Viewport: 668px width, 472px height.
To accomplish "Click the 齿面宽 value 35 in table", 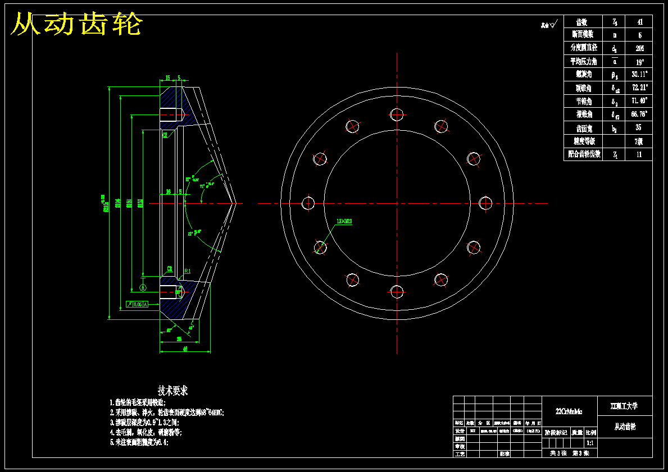I will click(x=639, y=128).
